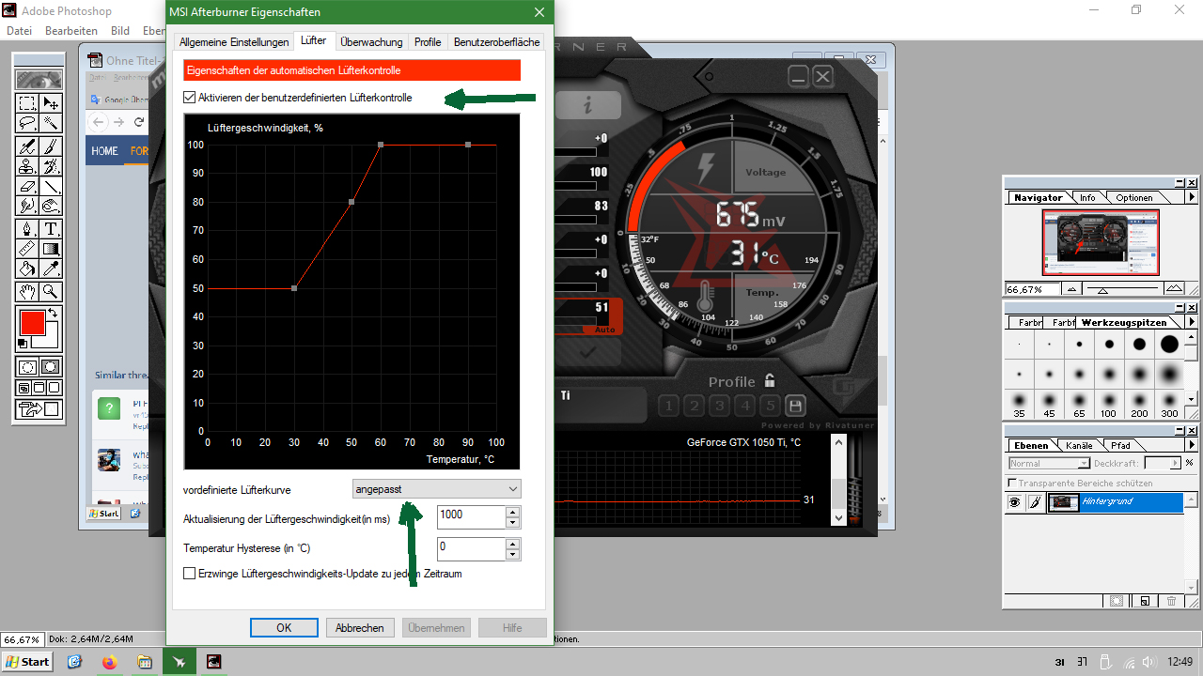Toggle 'Erzwinge Lüftergeschwindigkeits-Update' checkbox
This screenshot has height=676, width=1203.
click(x=190, y=574)
